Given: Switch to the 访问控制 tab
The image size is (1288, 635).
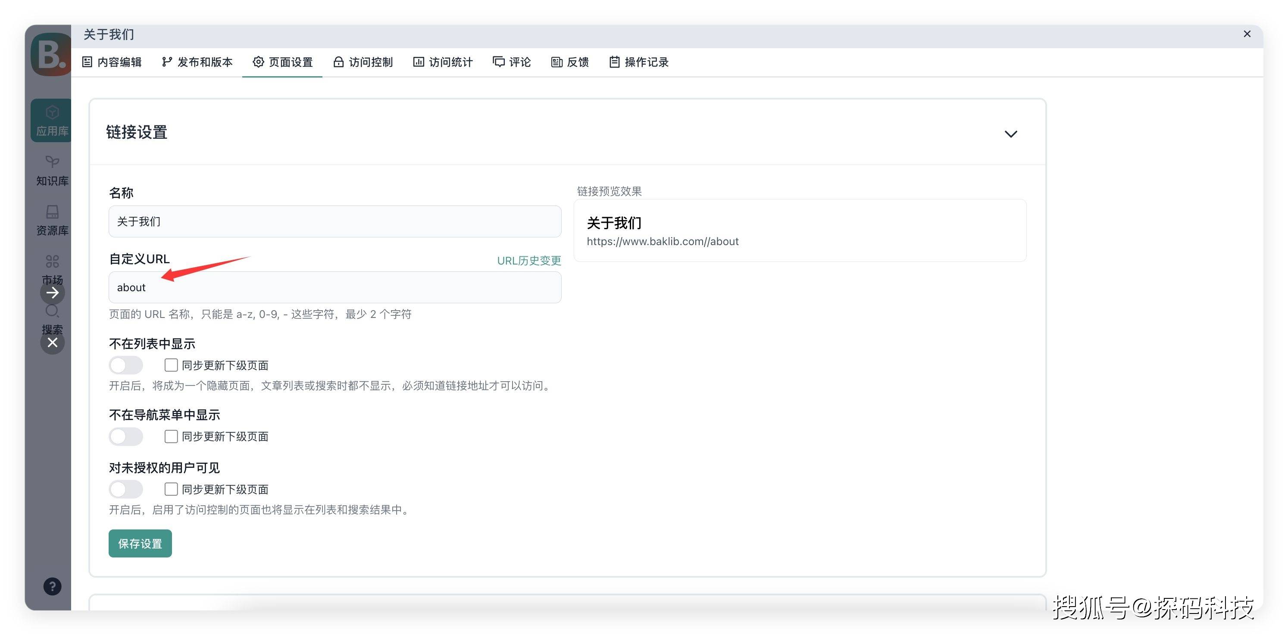Looking at the screenshot, I should pyautogui.click(x=363, y=62).
